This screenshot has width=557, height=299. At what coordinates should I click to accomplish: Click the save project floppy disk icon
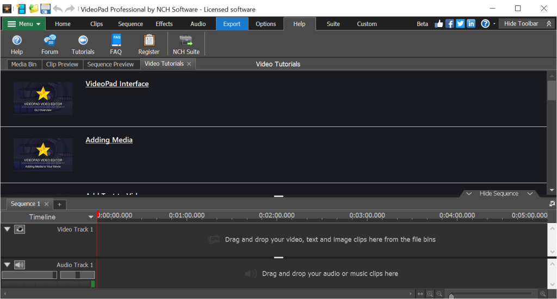pos(46,9)
